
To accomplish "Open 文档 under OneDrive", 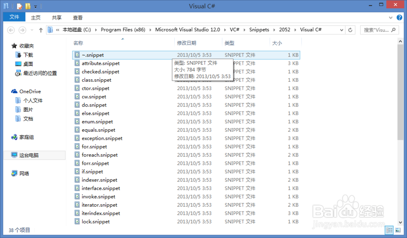I will click(x=28, y=119).
